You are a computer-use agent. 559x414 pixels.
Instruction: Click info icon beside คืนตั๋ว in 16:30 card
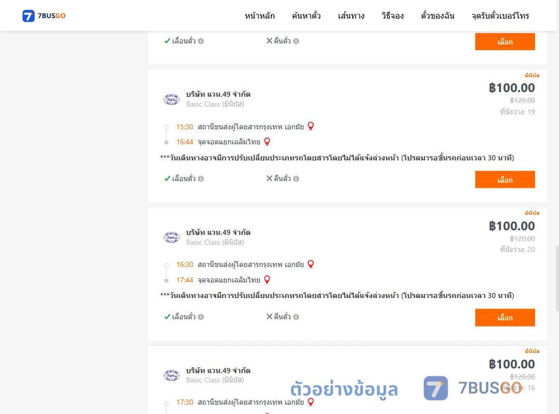tap(296, 317)
